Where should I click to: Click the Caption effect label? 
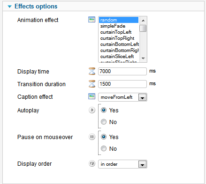click(35, 97)
